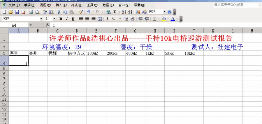The width and height of the screenshot is (262, 124).
Task: Select the cell containing 供电方式
Action: pyautogui.click(x=77, y=53)
